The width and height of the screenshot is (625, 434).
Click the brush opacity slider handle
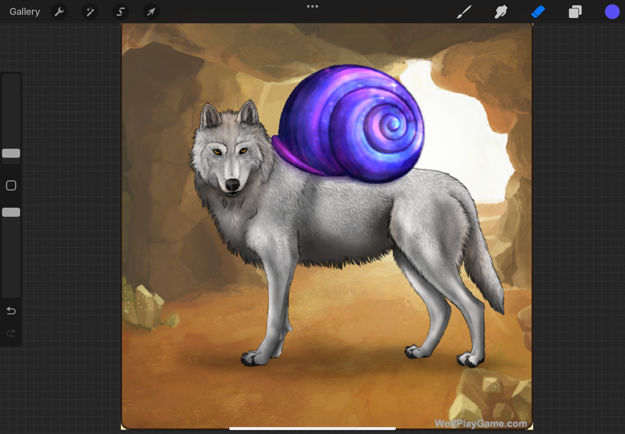11,212
